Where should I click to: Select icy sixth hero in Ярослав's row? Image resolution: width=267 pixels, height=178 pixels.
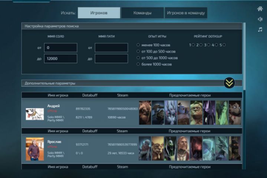pos(209,148)
